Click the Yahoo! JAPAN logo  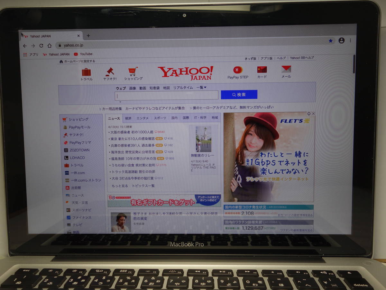[186, 73]
